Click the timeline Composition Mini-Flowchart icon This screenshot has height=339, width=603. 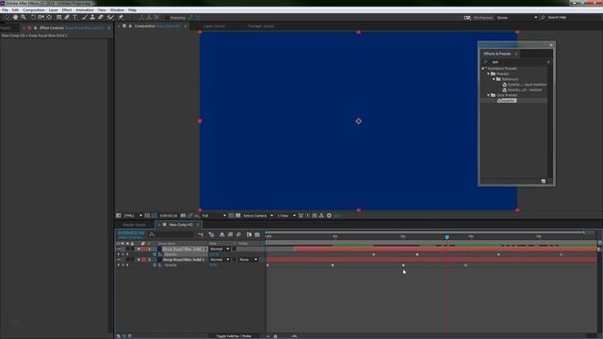point(201,234)
